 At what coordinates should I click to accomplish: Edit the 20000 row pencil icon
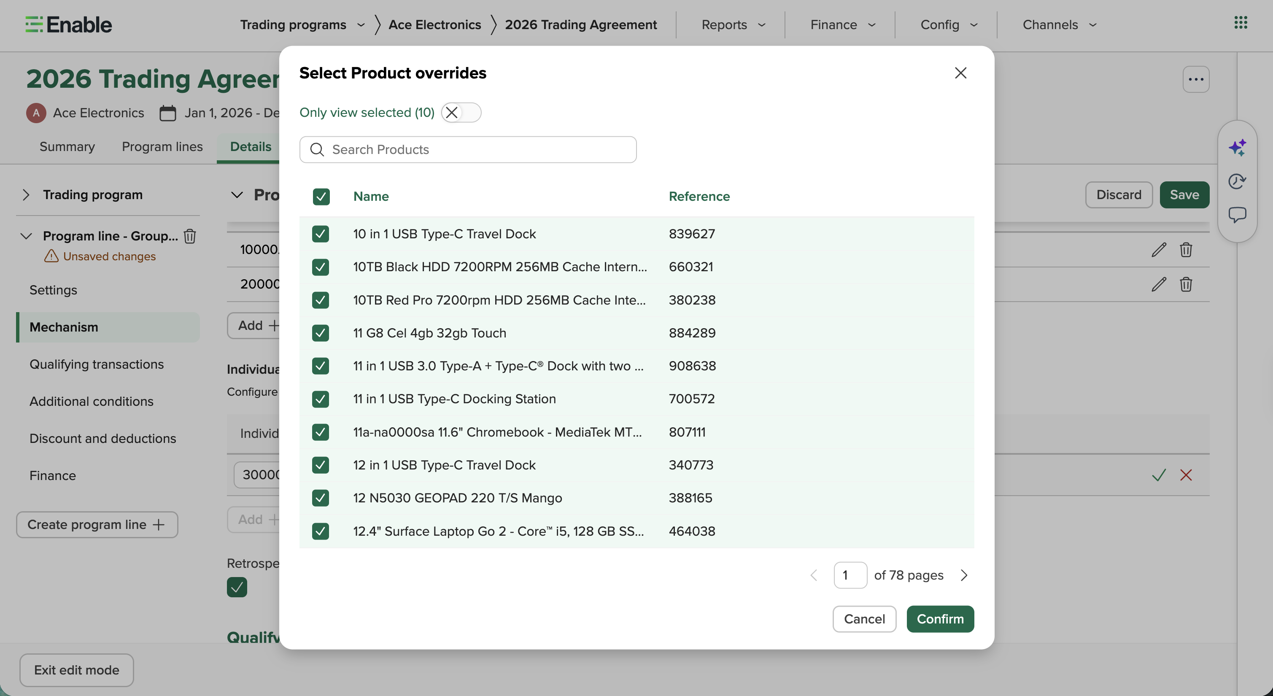coord(1159,284)
